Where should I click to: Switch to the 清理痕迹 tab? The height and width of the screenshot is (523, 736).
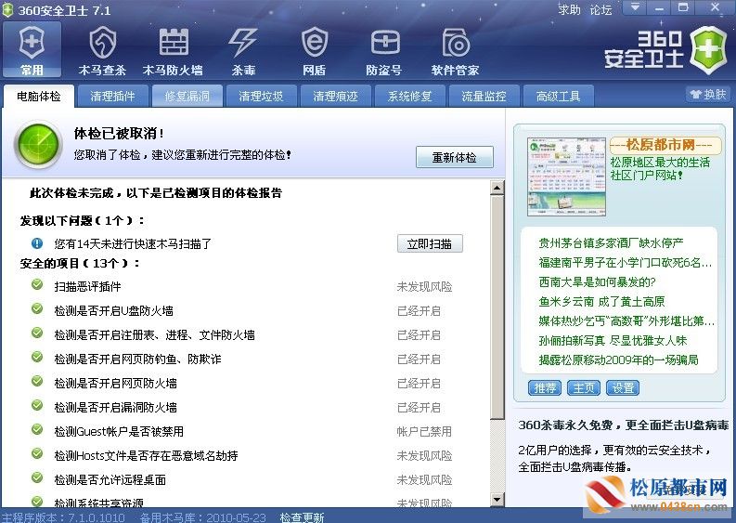[x=335, y=97]
